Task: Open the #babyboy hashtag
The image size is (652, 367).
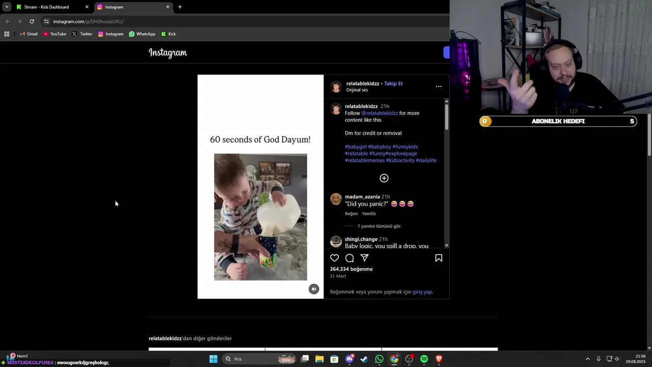Action: (x=379, y=147)
